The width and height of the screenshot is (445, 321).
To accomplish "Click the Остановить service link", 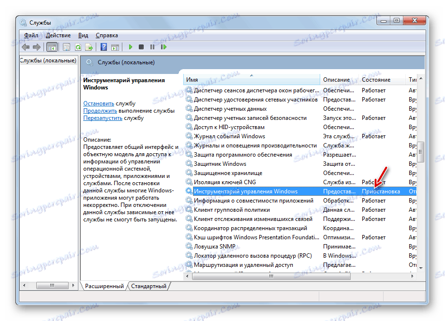I will (x=99, y=103).
